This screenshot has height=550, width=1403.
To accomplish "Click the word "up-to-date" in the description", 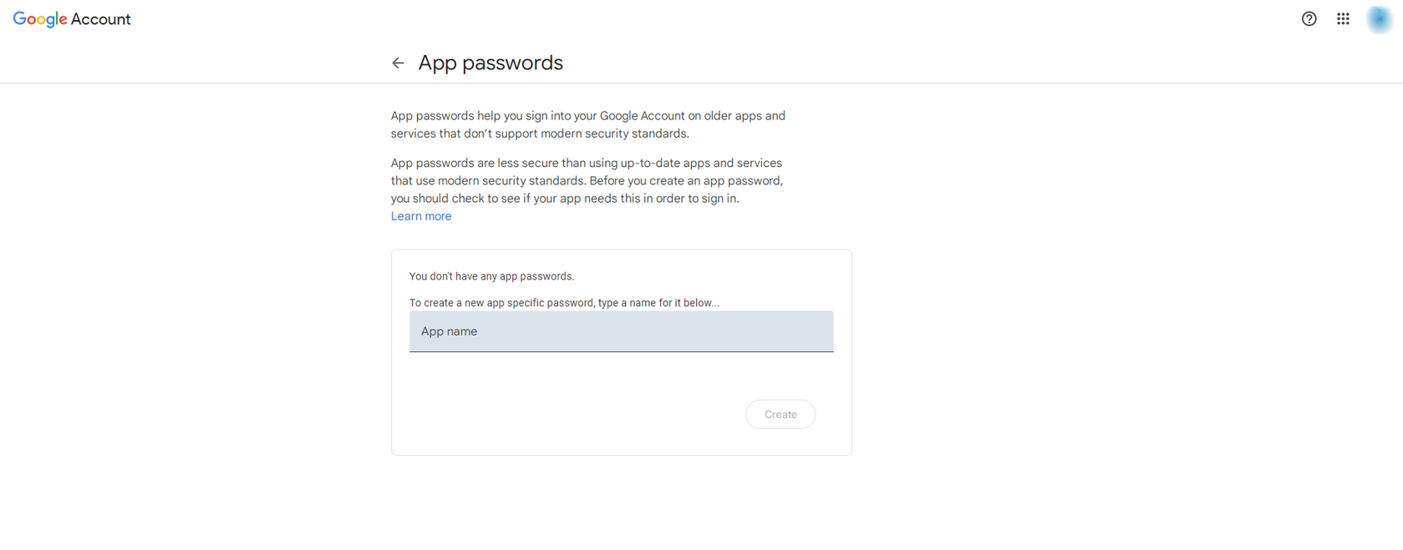I will [x=648, y=163].
